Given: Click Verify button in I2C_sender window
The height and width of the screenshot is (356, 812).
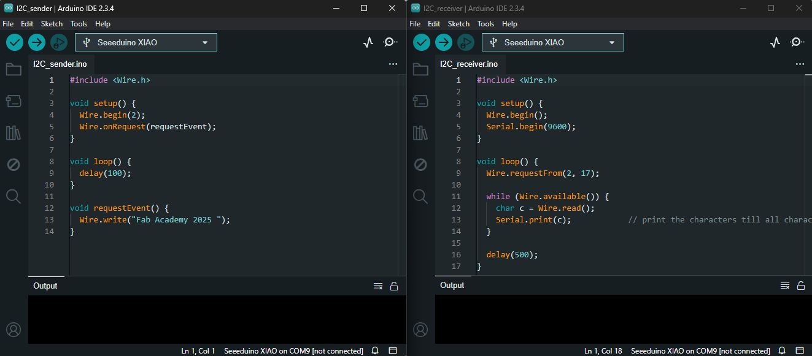Looking at the screenshot, I should click(15, 42).
